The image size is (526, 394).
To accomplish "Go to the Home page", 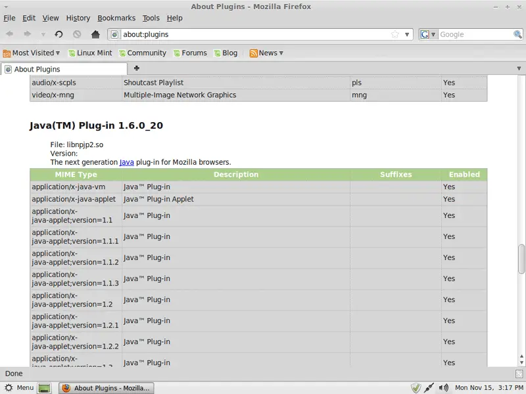I will 95,34.
